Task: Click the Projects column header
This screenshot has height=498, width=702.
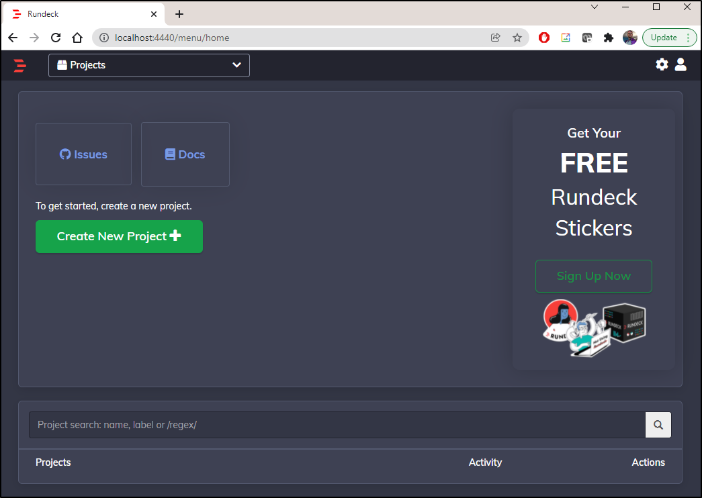Action: pos(53,462)
